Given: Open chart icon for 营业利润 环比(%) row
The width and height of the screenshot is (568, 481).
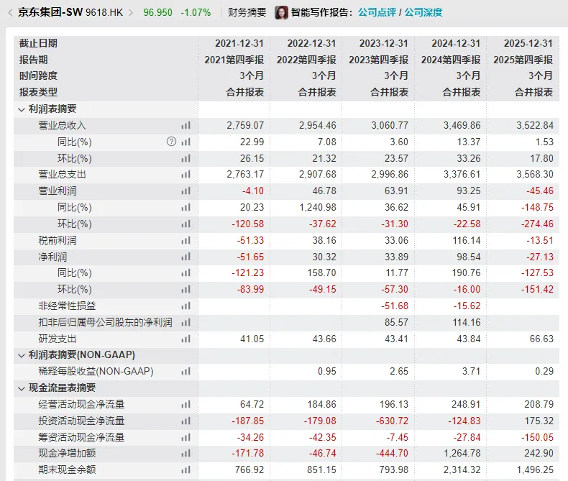Looking at the screenshot, I should [x=185, y=224].
